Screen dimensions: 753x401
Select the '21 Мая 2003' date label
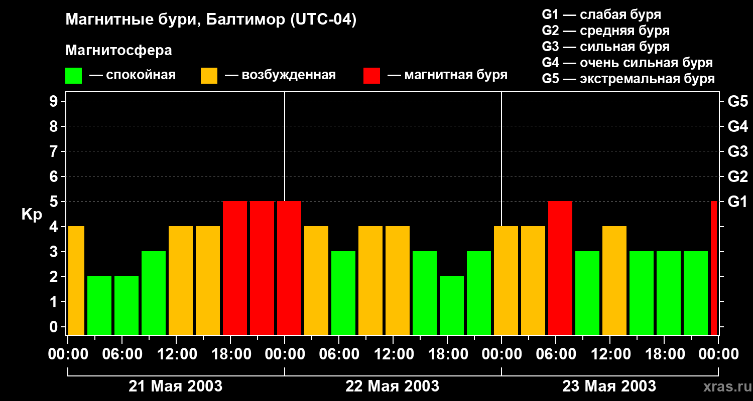(x=176, y=386)
